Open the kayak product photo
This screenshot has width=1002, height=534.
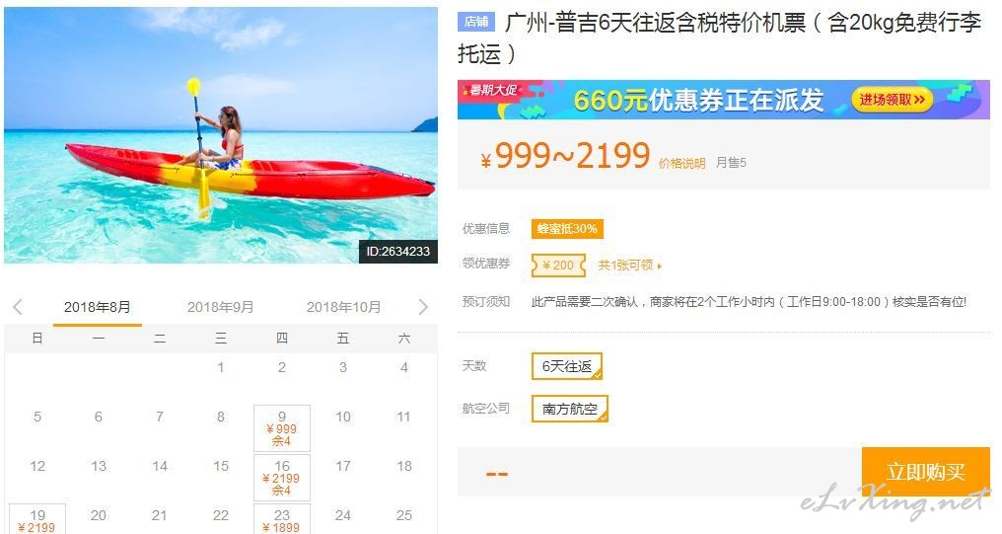pos(221,135)
